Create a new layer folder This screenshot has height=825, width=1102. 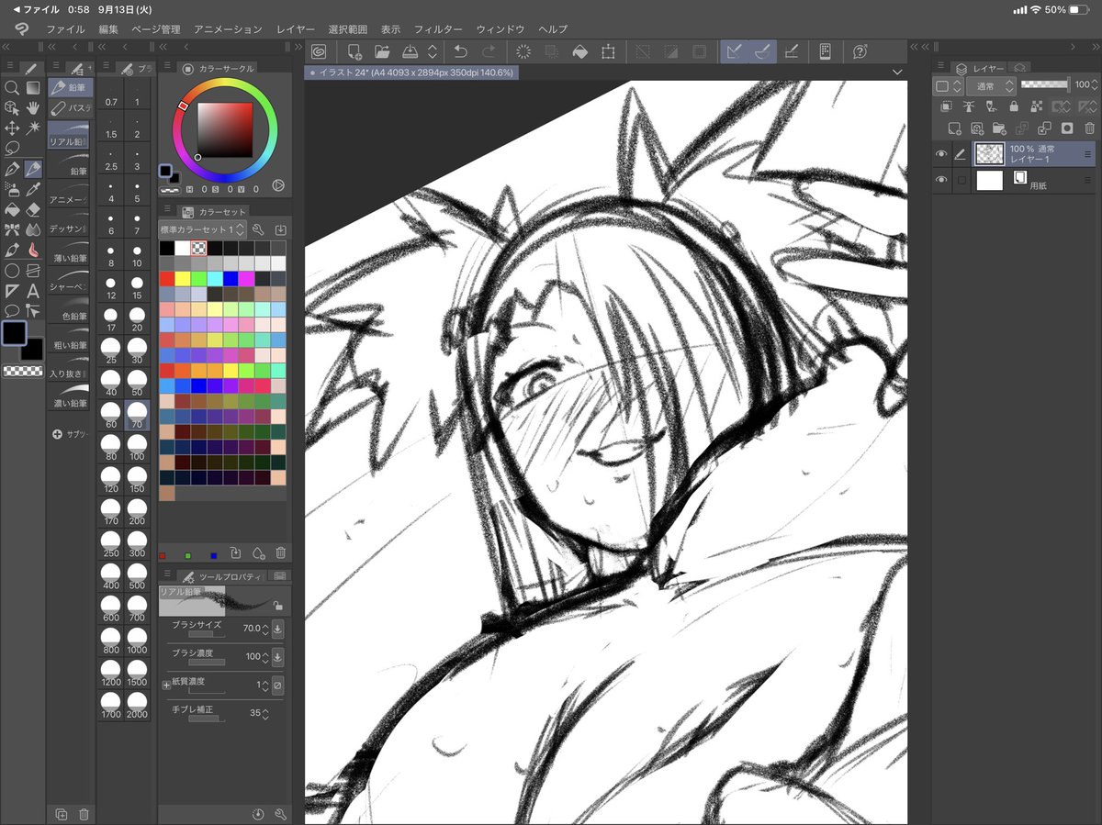[x=998, y=128]
